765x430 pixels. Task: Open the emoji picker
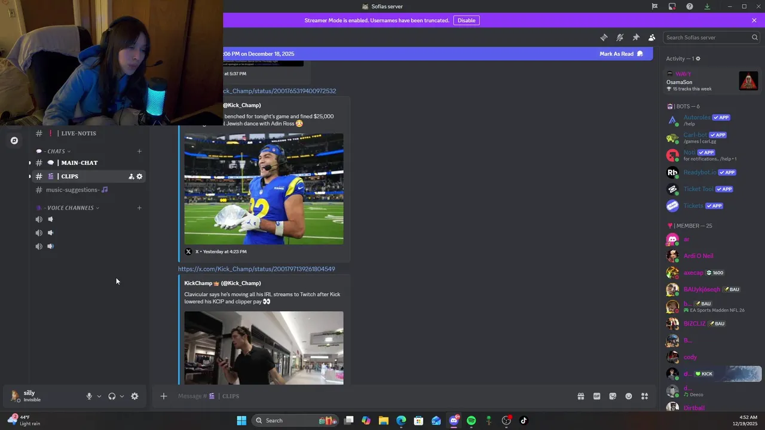[x=629, y=396]
